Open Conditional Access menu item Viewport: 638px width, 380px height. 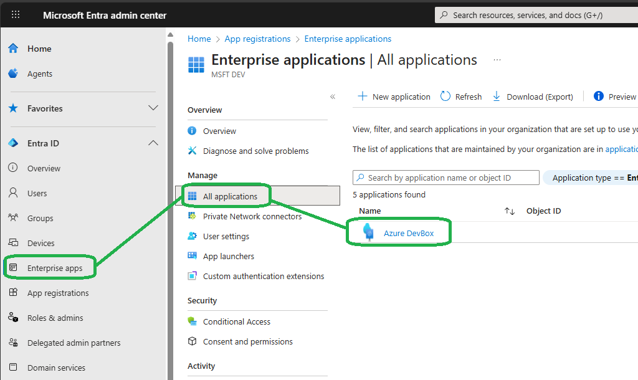pos(236,321)
